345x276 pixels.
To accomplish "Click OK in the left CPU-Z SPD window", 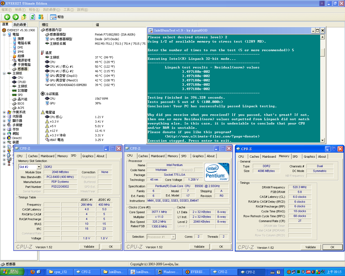I will tap(111, 247).
